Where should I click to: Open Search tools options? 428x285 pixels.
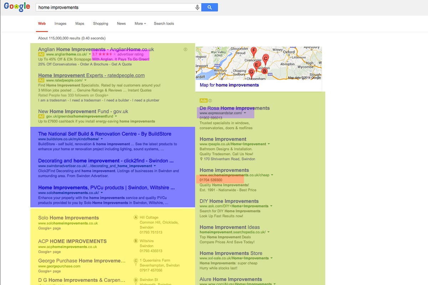click(164, 24)
